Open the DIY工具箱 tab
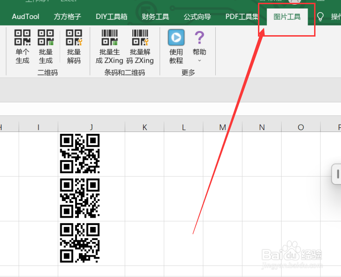This screenshot has height=277, width=341. pos(111,17)
